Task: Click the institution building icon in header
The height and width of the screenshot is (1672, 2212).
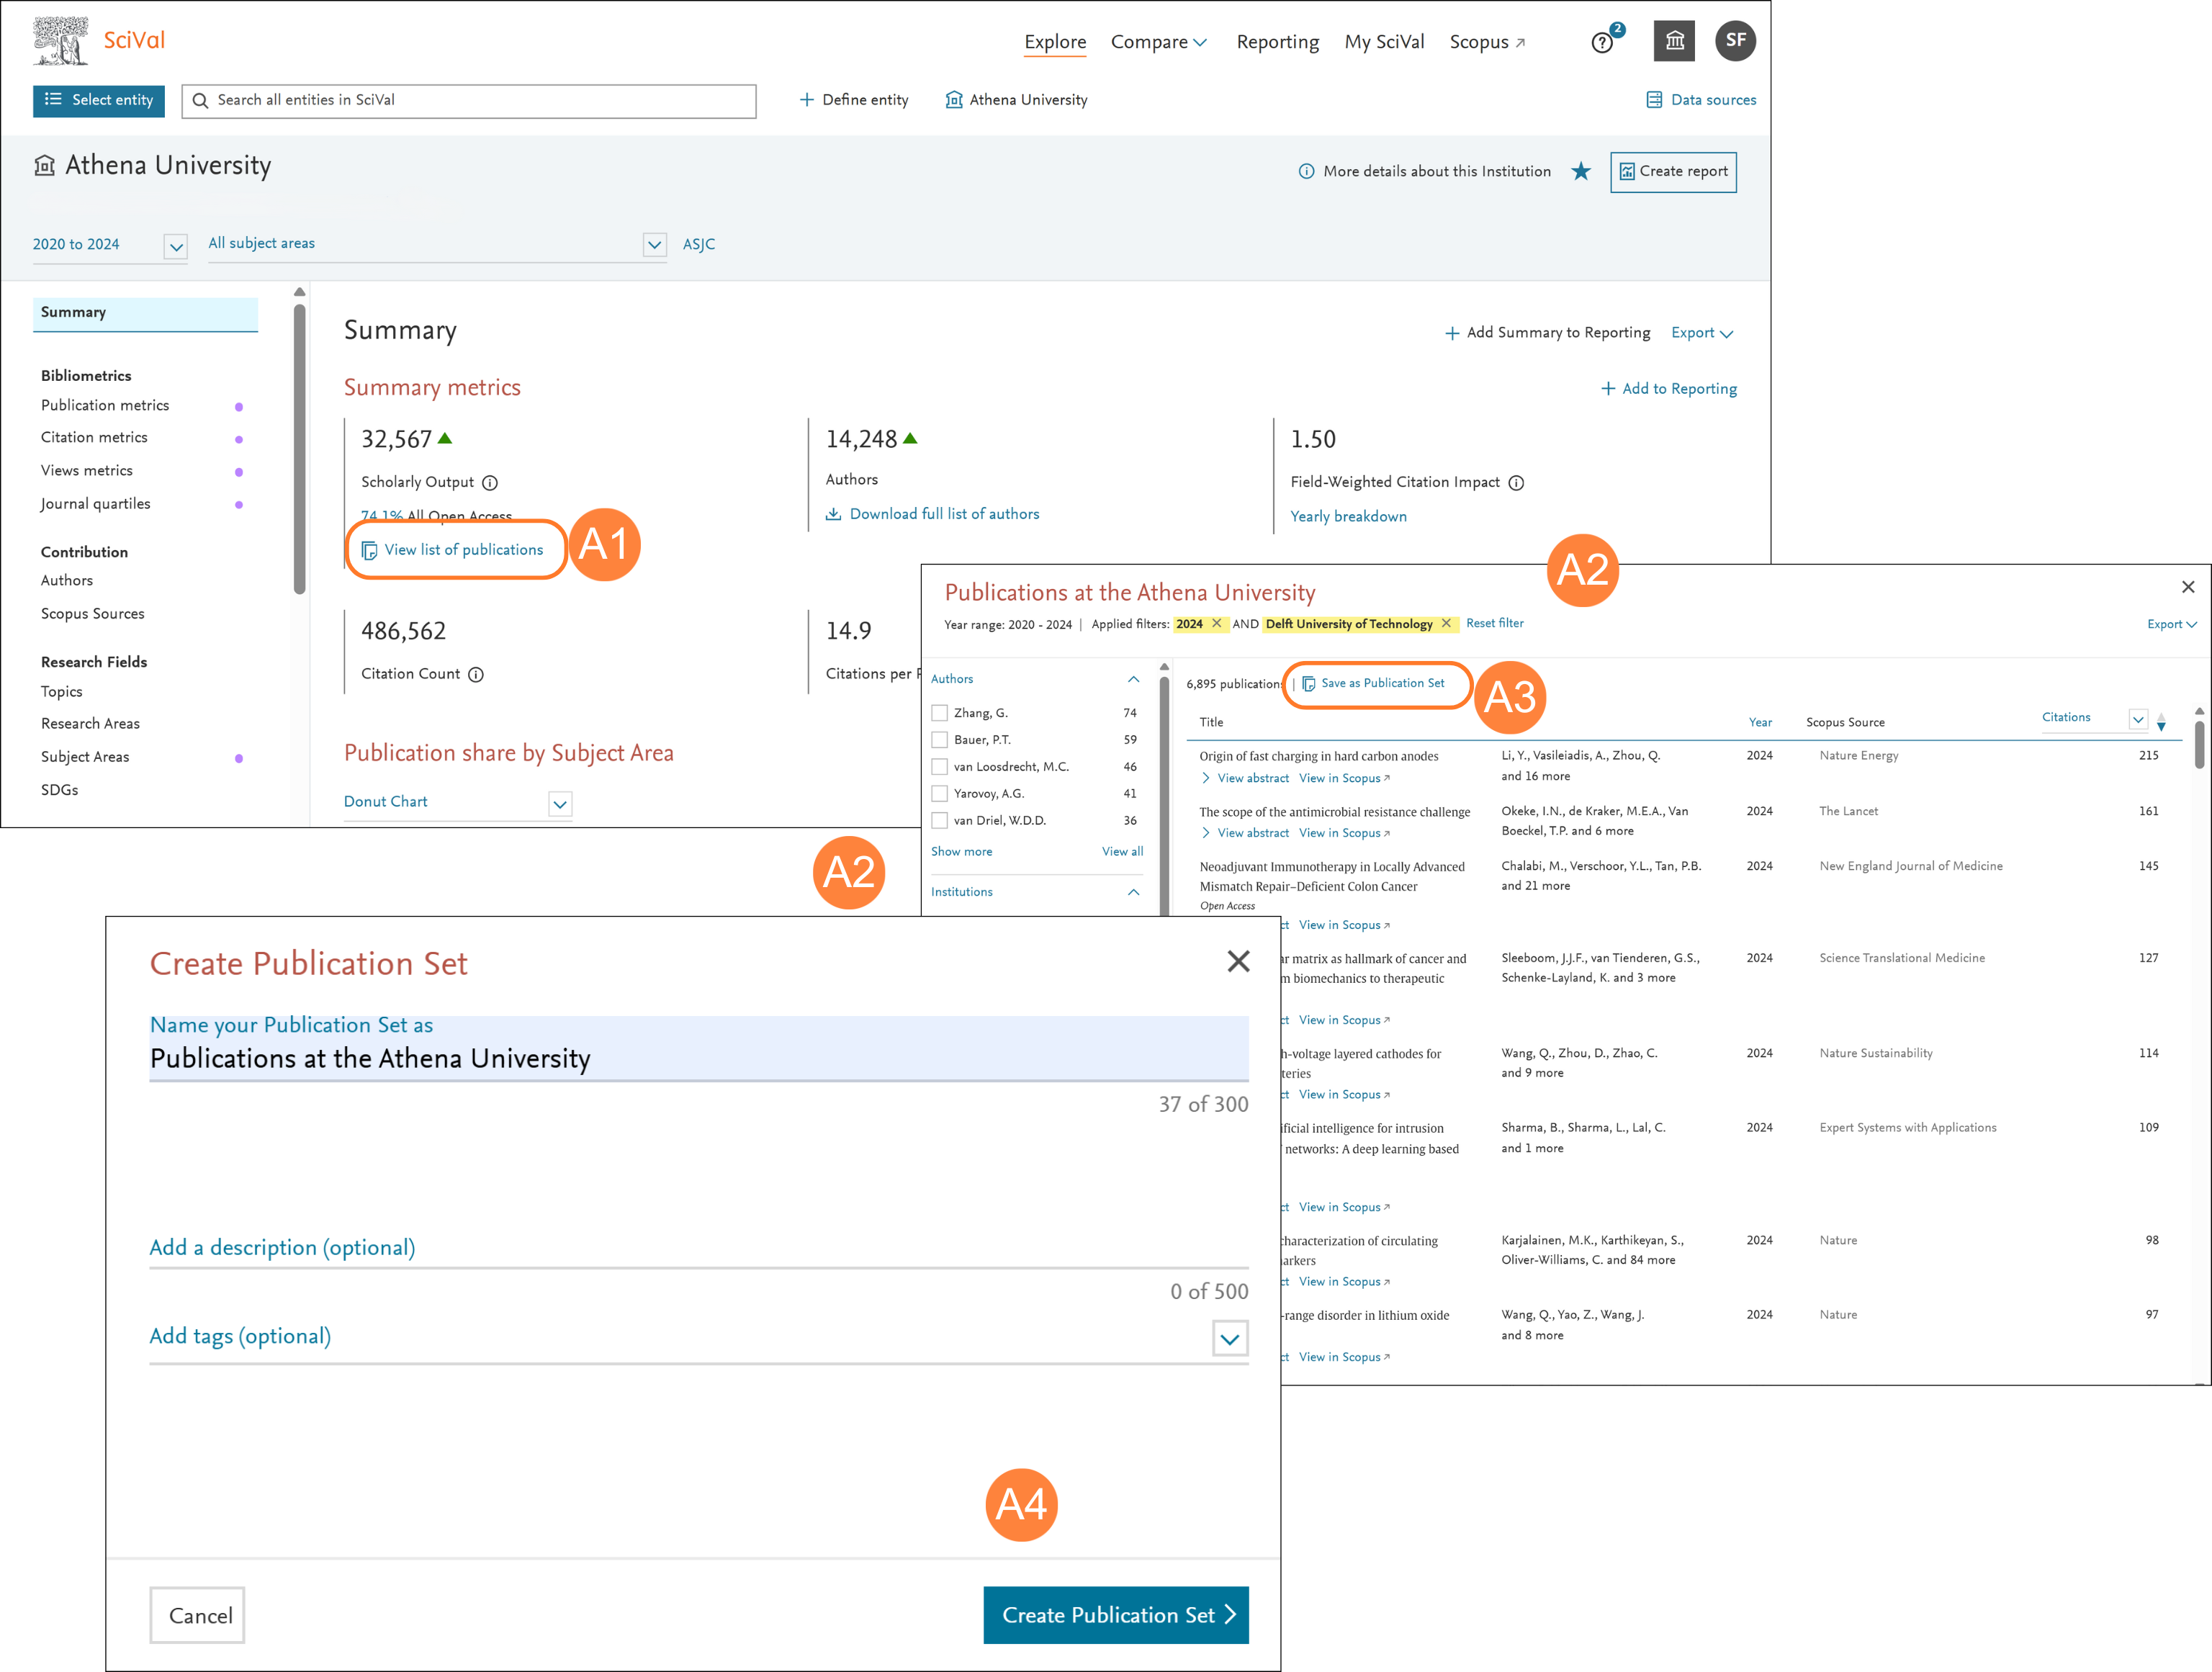Action: click(1674, 41)
